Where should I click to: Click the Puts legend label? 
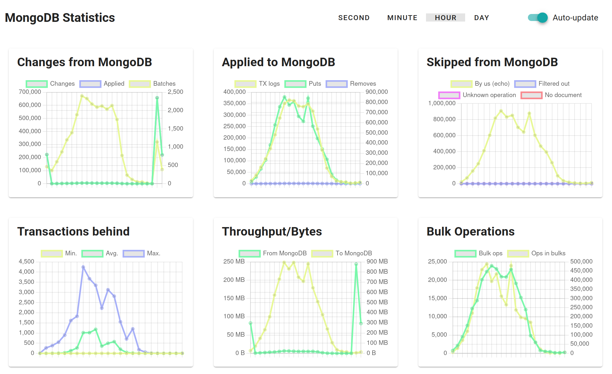tap(315, 84)
